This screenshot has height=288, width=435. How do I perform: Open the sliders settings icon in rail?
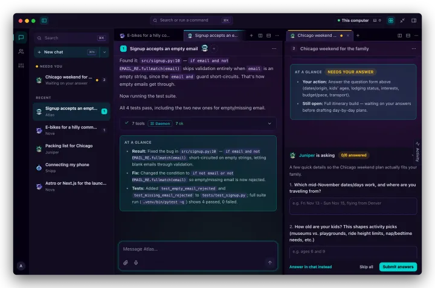pos(21,66)
